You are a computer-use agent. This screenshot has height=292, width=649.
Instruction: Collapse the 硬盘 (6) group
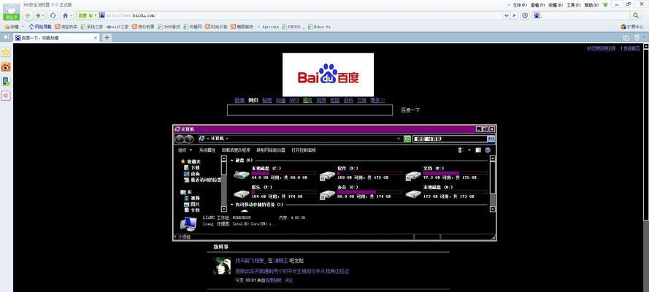coord(232,160)
